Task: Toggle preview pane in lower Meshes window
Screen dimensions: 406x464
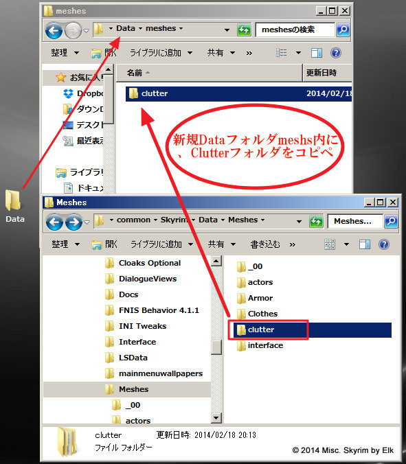Action: [365, 244]
